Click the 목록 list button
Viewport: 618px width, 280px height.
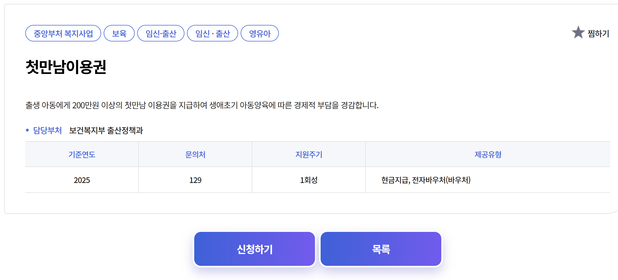click(x=380, y=249)
